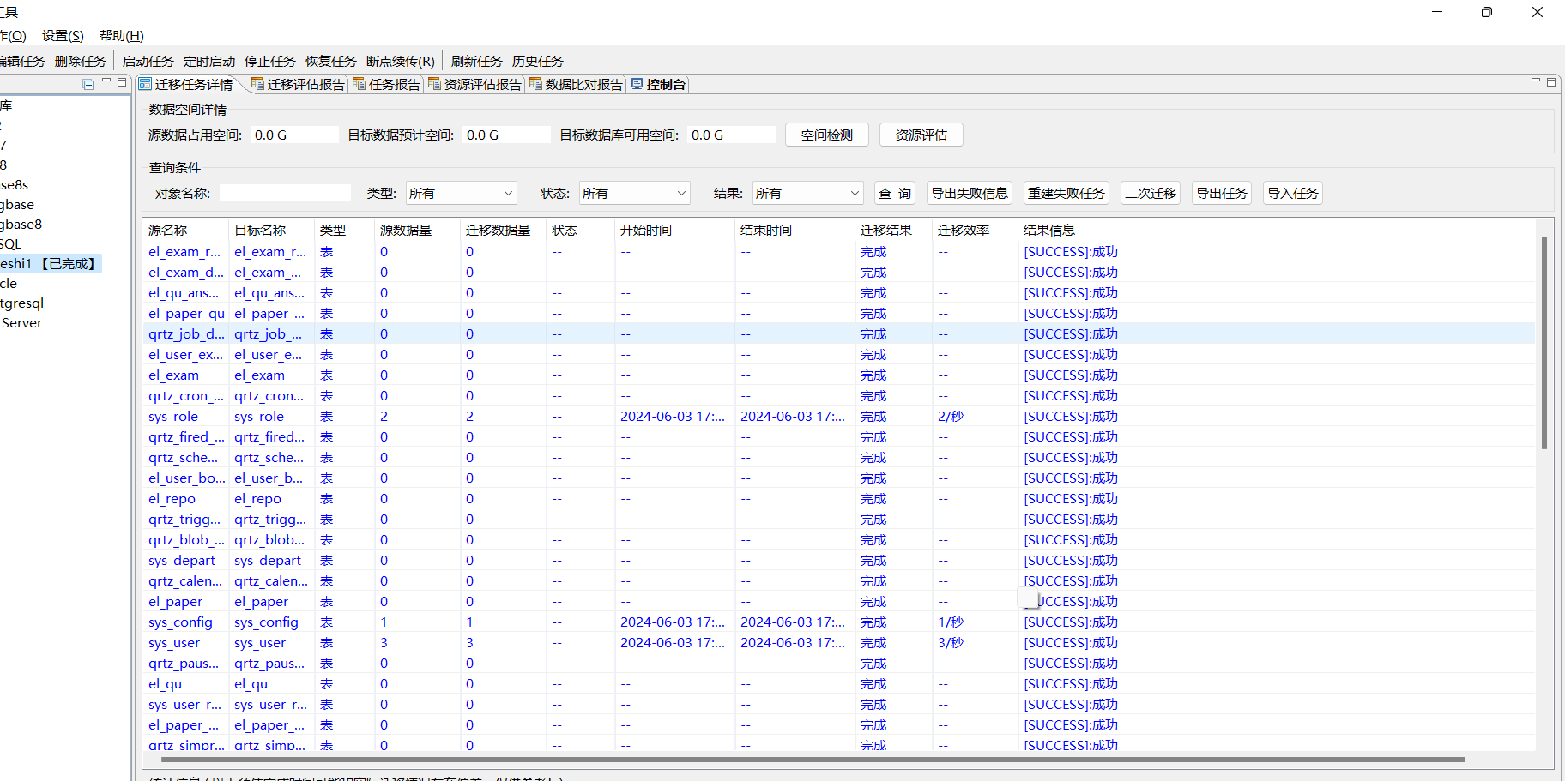Screen dimensions: 1565x781
Task: Click the 二次迁移 button
Action: coord(1151,194)
